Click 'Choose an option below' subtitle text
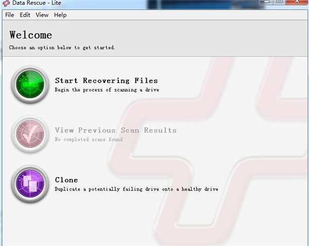Viewport: 309px width, 246px height. pyautogui.click(x=62, y=47)
